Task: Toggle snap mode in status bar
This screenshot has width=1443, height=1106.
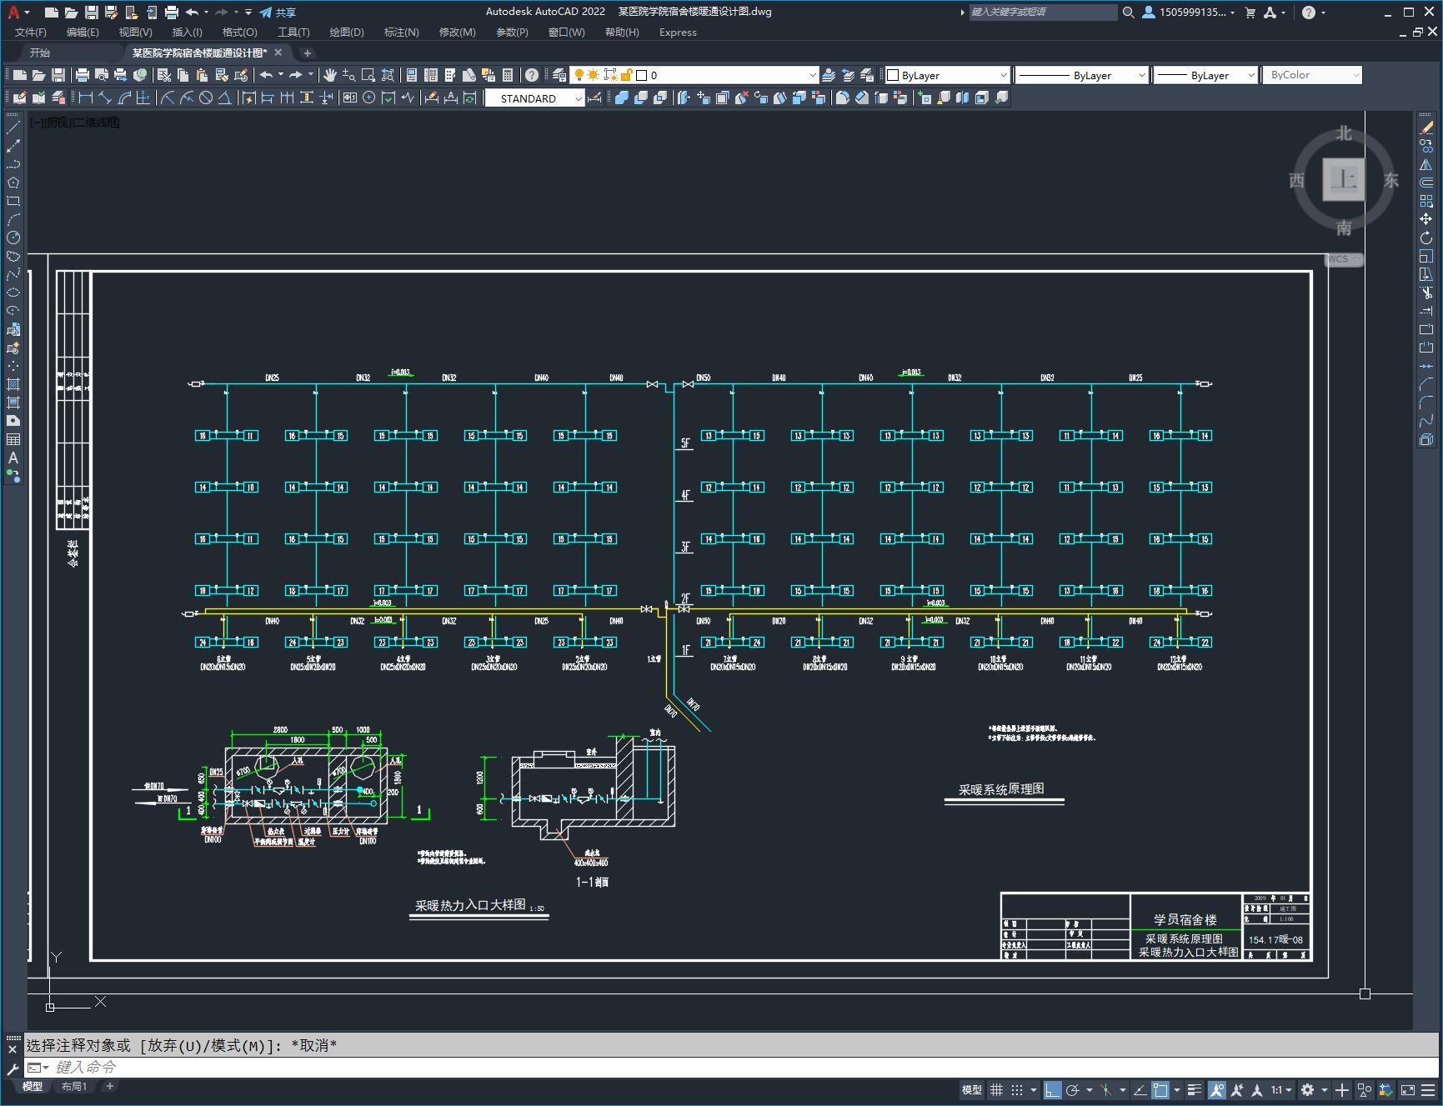Action: coord(1017,1089)
